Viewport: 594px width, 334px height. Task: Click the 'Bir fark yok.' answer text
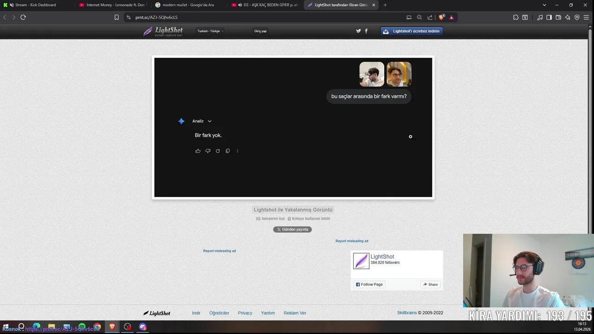(208, 135)
